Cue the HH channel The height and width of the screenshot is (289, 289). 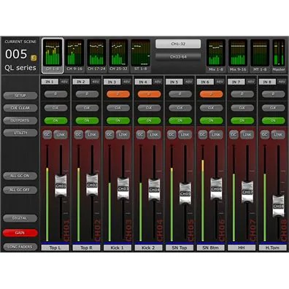pyautogui.click(x=242, y=108)
